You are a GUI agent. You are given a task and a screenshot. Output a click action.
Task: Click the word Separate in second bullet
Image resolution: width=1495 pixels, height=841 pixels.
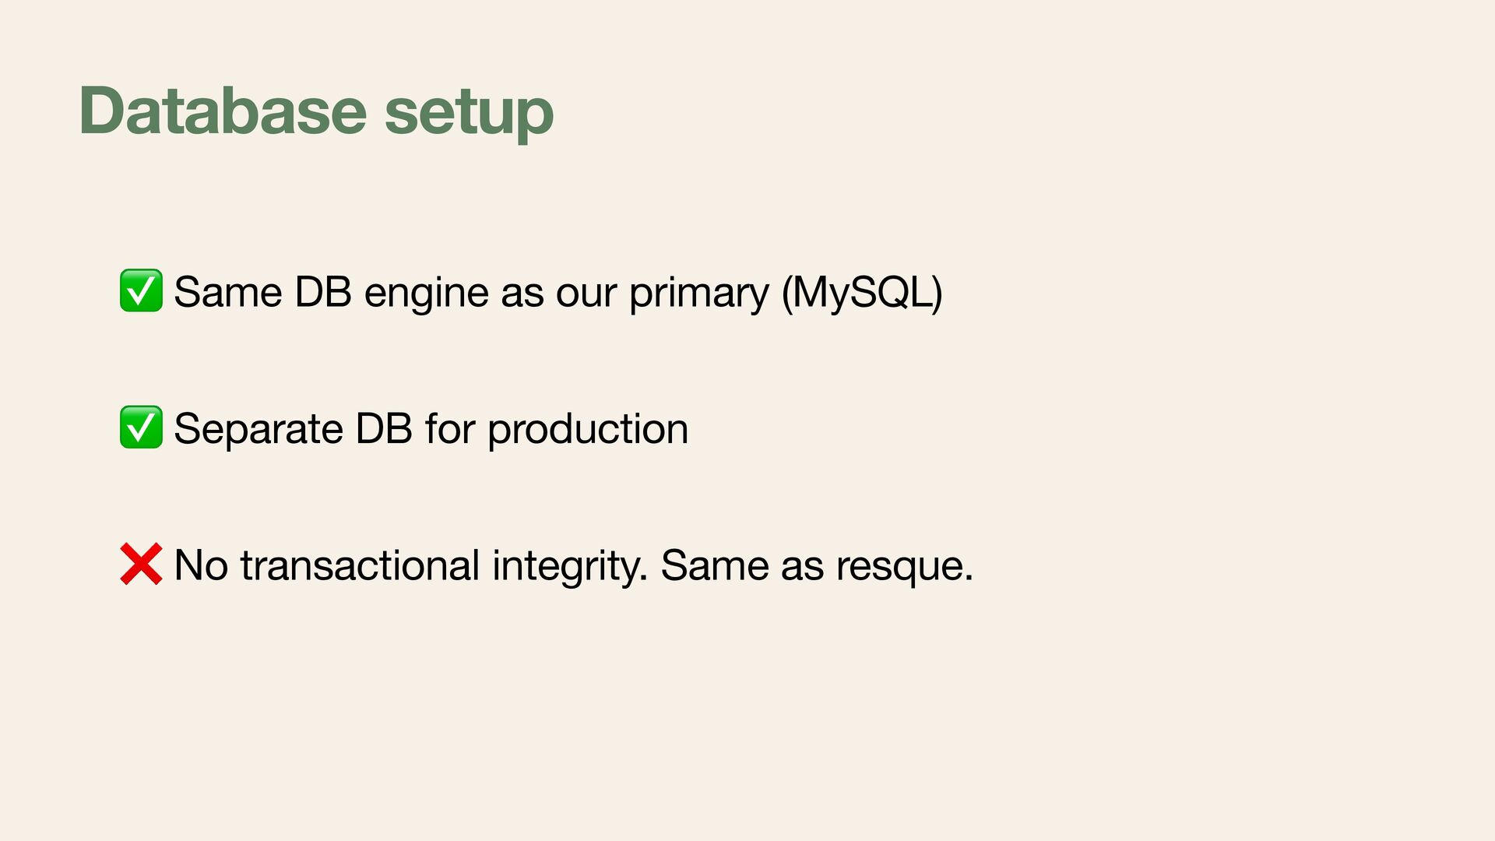(x=259, y=431)
